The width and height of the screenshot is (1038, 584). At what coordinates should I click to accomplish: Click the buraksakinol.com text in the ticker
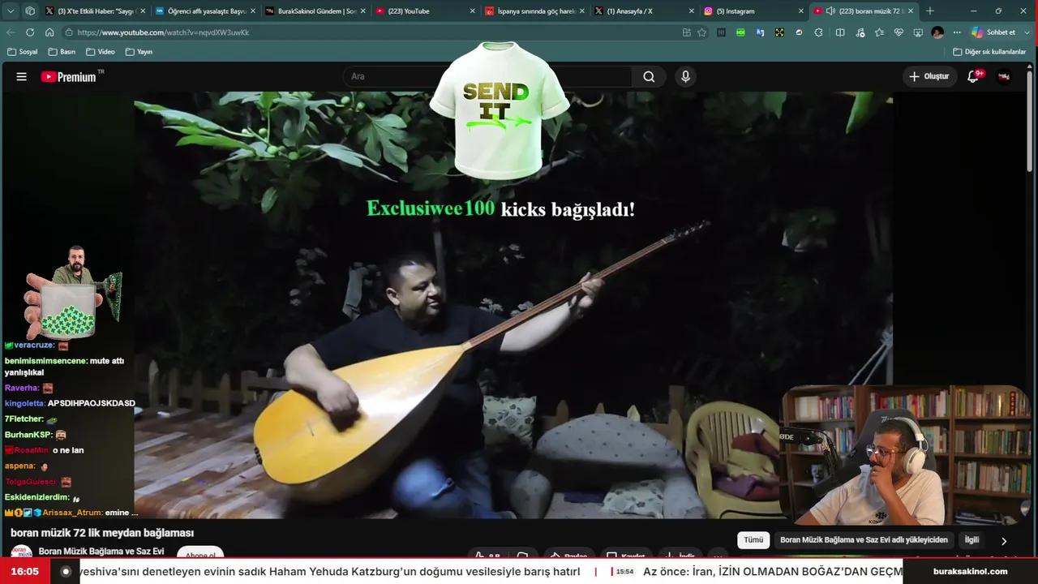970,571
